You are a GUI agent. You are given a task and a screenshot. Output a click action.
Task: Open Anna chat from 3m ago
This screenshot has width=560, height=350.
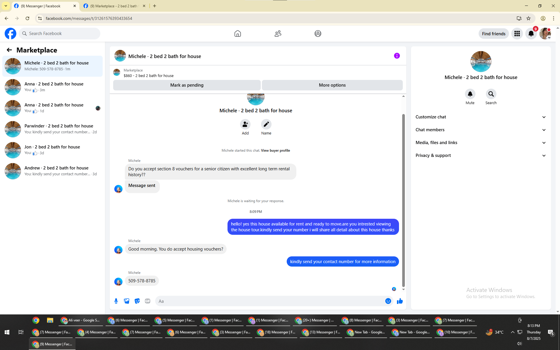(52, 87)
